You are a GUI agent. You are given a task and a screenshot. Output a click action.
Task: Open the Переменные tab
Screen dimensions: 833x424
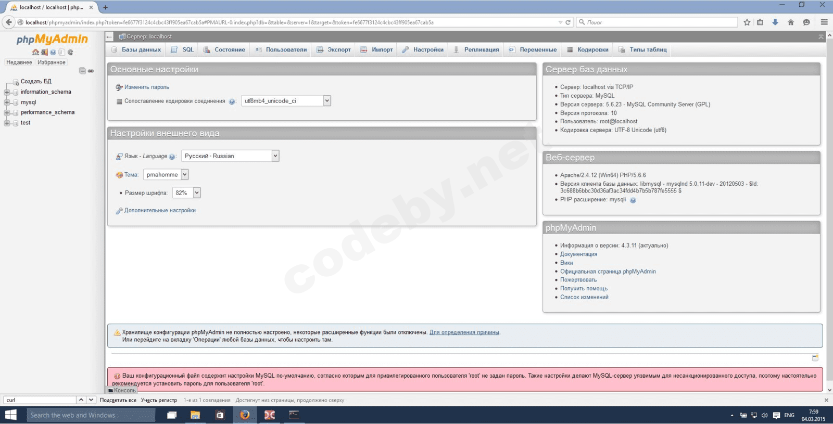(x=533, y=50)
